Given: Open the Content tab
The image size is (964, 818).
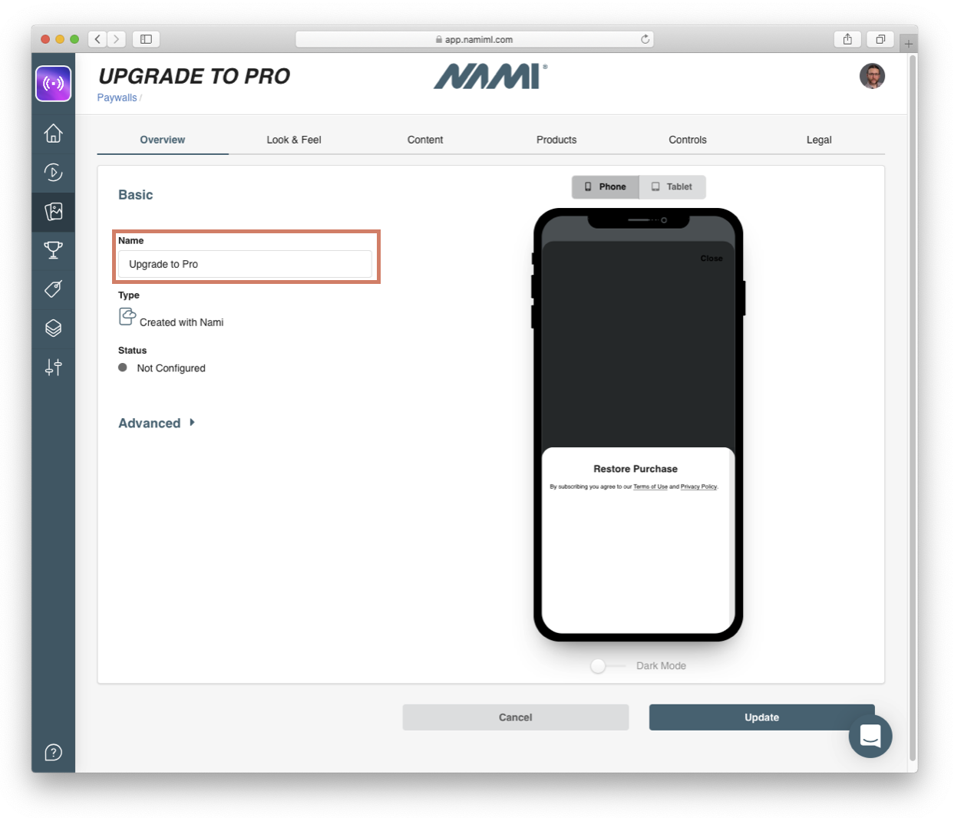Looking at the screenshot, I should pos(425,140).
